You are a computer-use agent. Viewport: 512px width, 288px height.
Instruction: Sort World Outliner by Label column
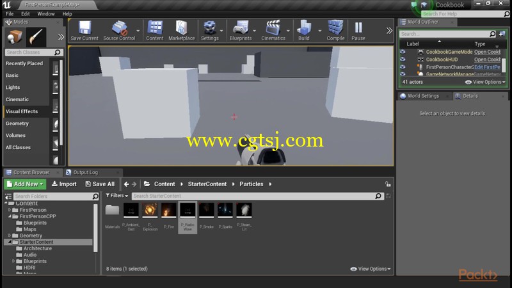[413, 44]
